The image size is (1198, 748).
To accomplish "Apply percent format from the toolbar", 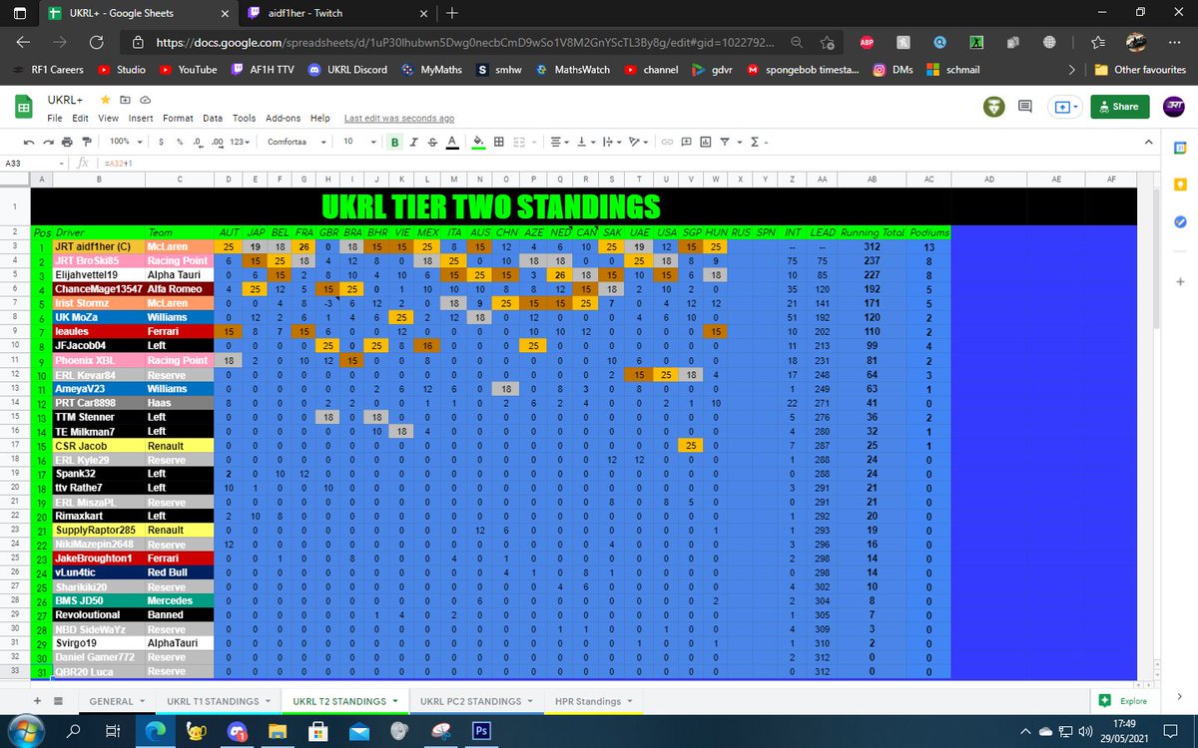I will coord(180,142).
